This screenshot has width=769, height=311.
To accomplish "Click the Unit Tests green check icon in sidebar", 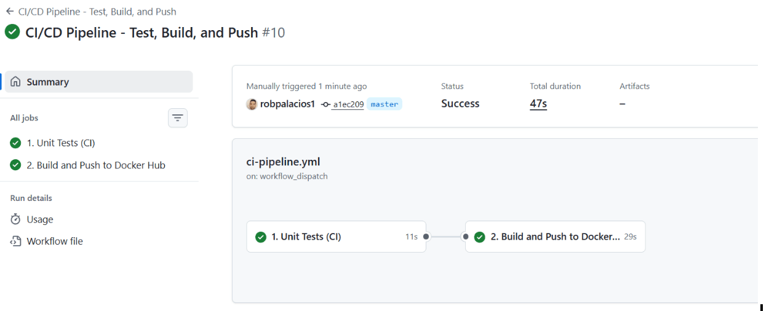I will 16,143.
